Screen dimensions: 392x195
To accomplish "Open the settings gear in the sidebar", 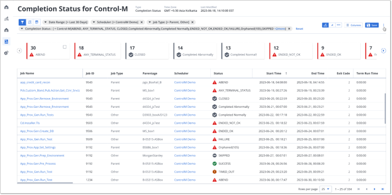I will click(x=6, y=53).
